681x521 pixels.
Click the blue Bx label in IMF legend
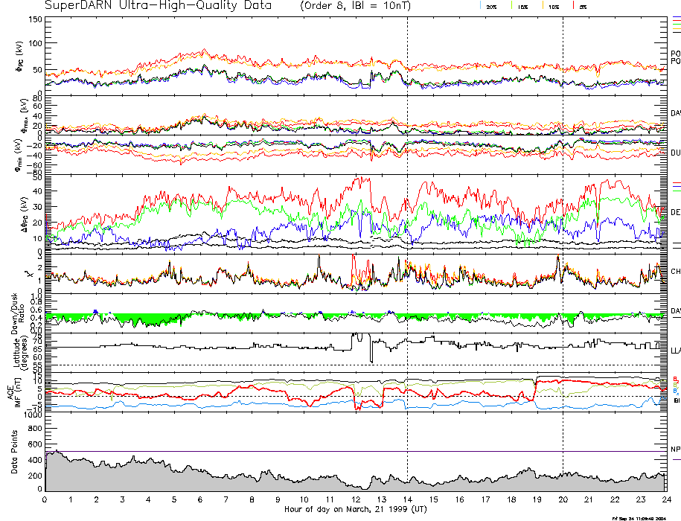pos(676,391)
